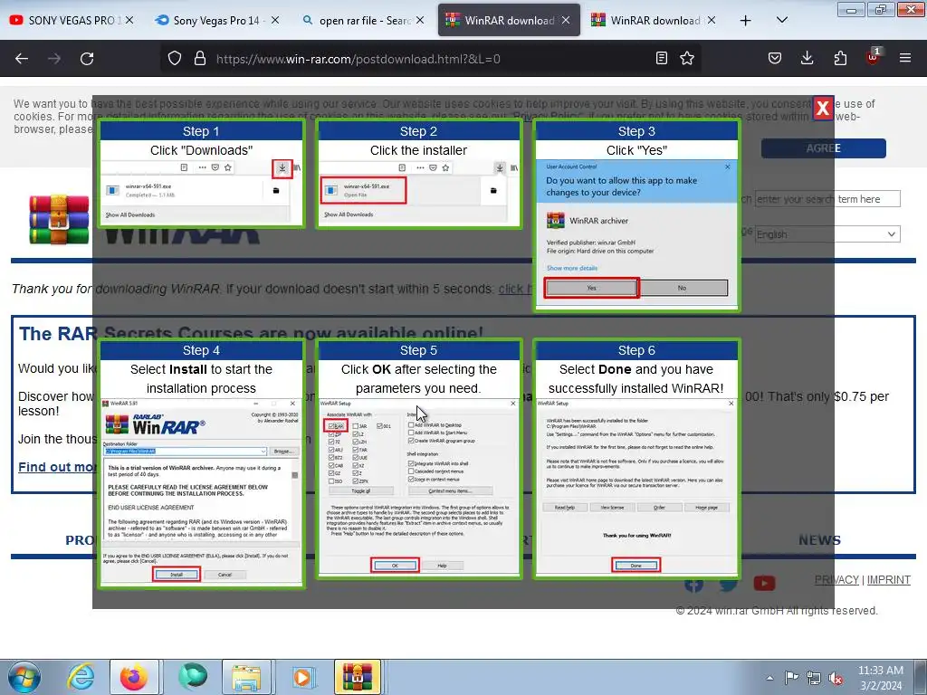Click the padlock site security icon
The image size is (927, 695).
(200, 59)
